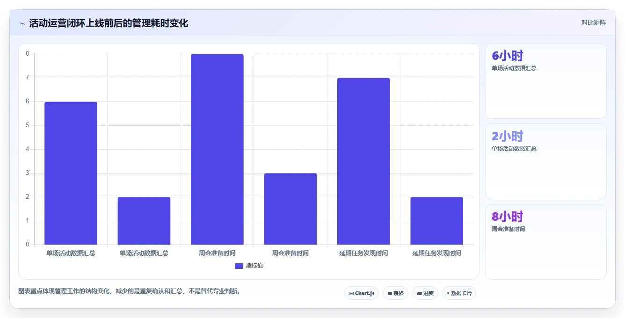Click the y-axis tick label 0
Viewport: 625px width, 318px height.
coord(27,245)
